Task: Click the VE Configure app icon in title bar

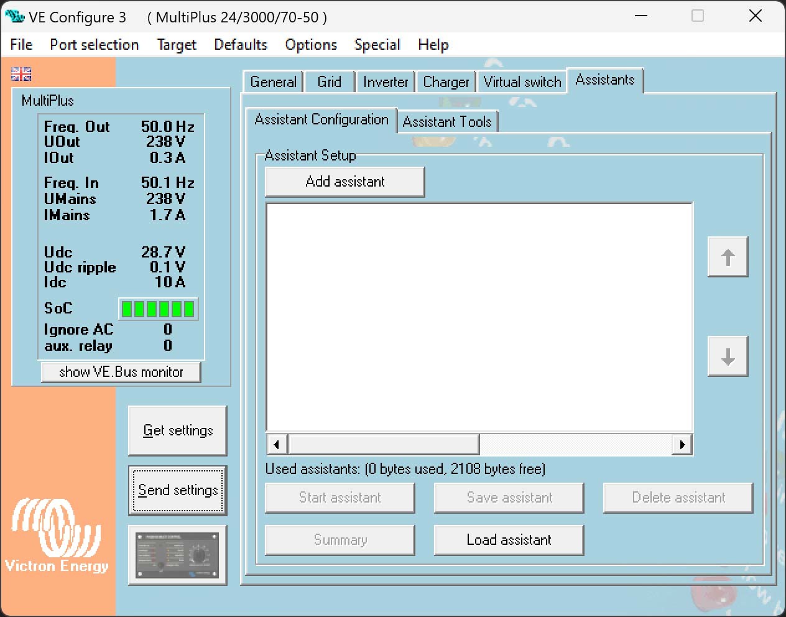Action: 14,17
